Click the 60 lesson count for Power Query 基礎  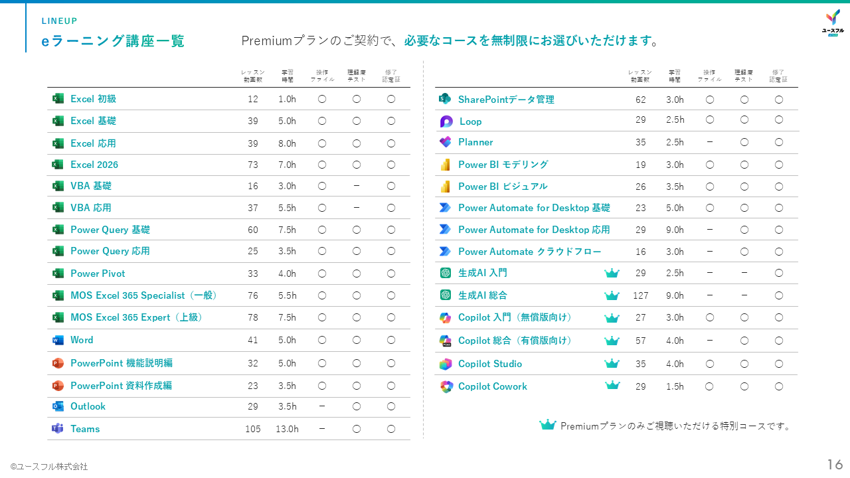[253, 230]
